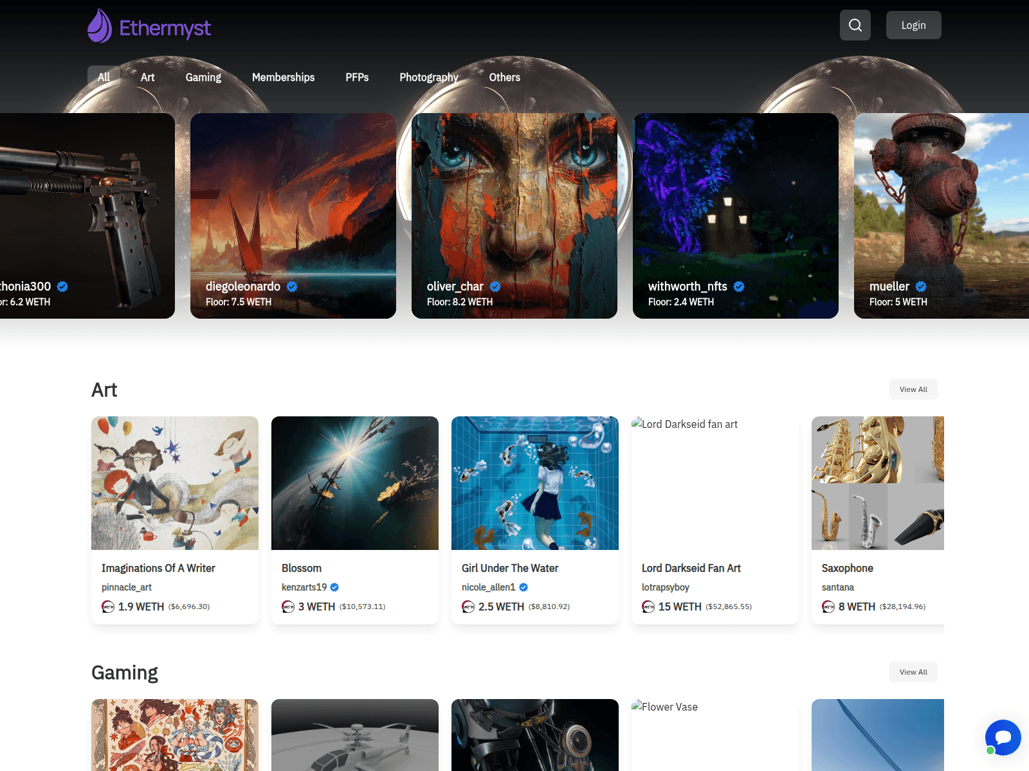Image resolution: width=1029 pixels, height=771 pixels.
Task: Click the Blossom title
Action: 302,568
